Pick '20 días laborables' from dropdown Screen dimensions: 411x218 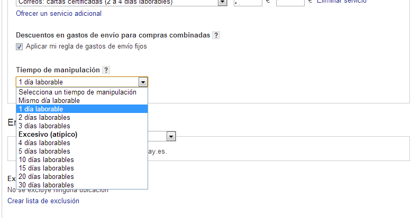(46, 176)
